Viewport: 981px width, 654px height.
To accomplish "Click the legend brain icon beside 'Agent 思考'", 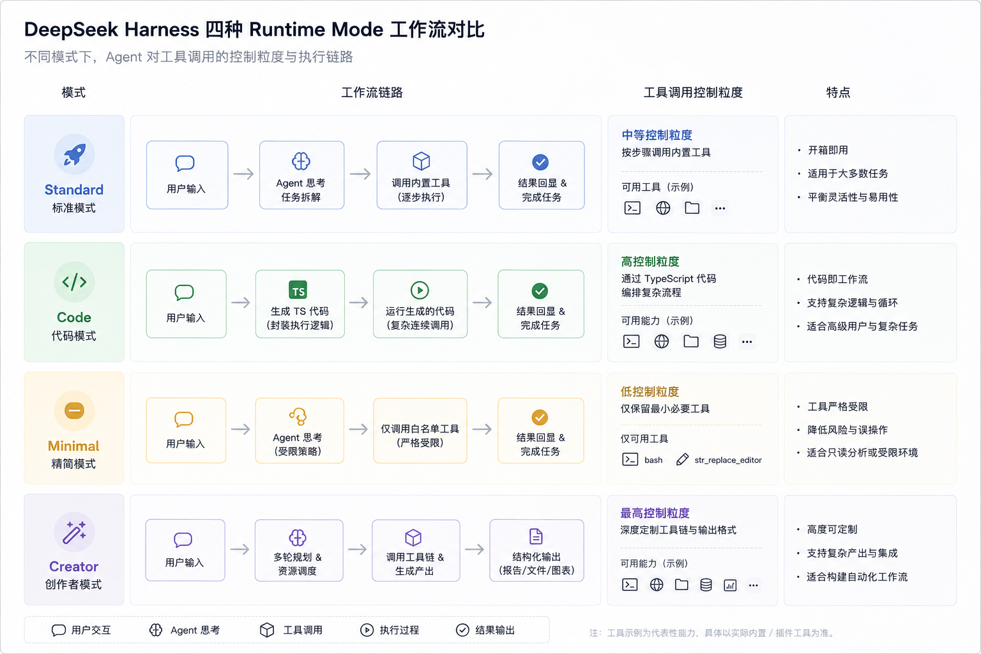I will (x=156, y=630).
